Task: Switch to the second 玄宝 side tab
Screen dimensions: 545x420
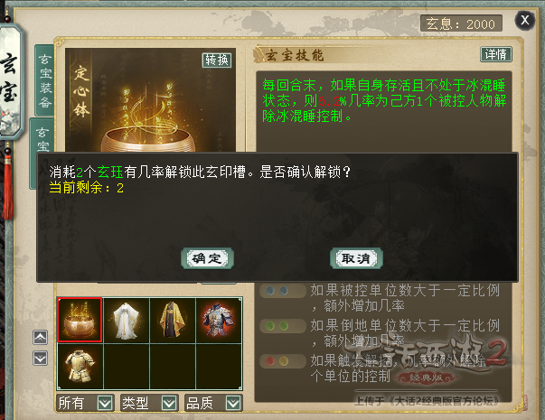Action: [42, 138]
